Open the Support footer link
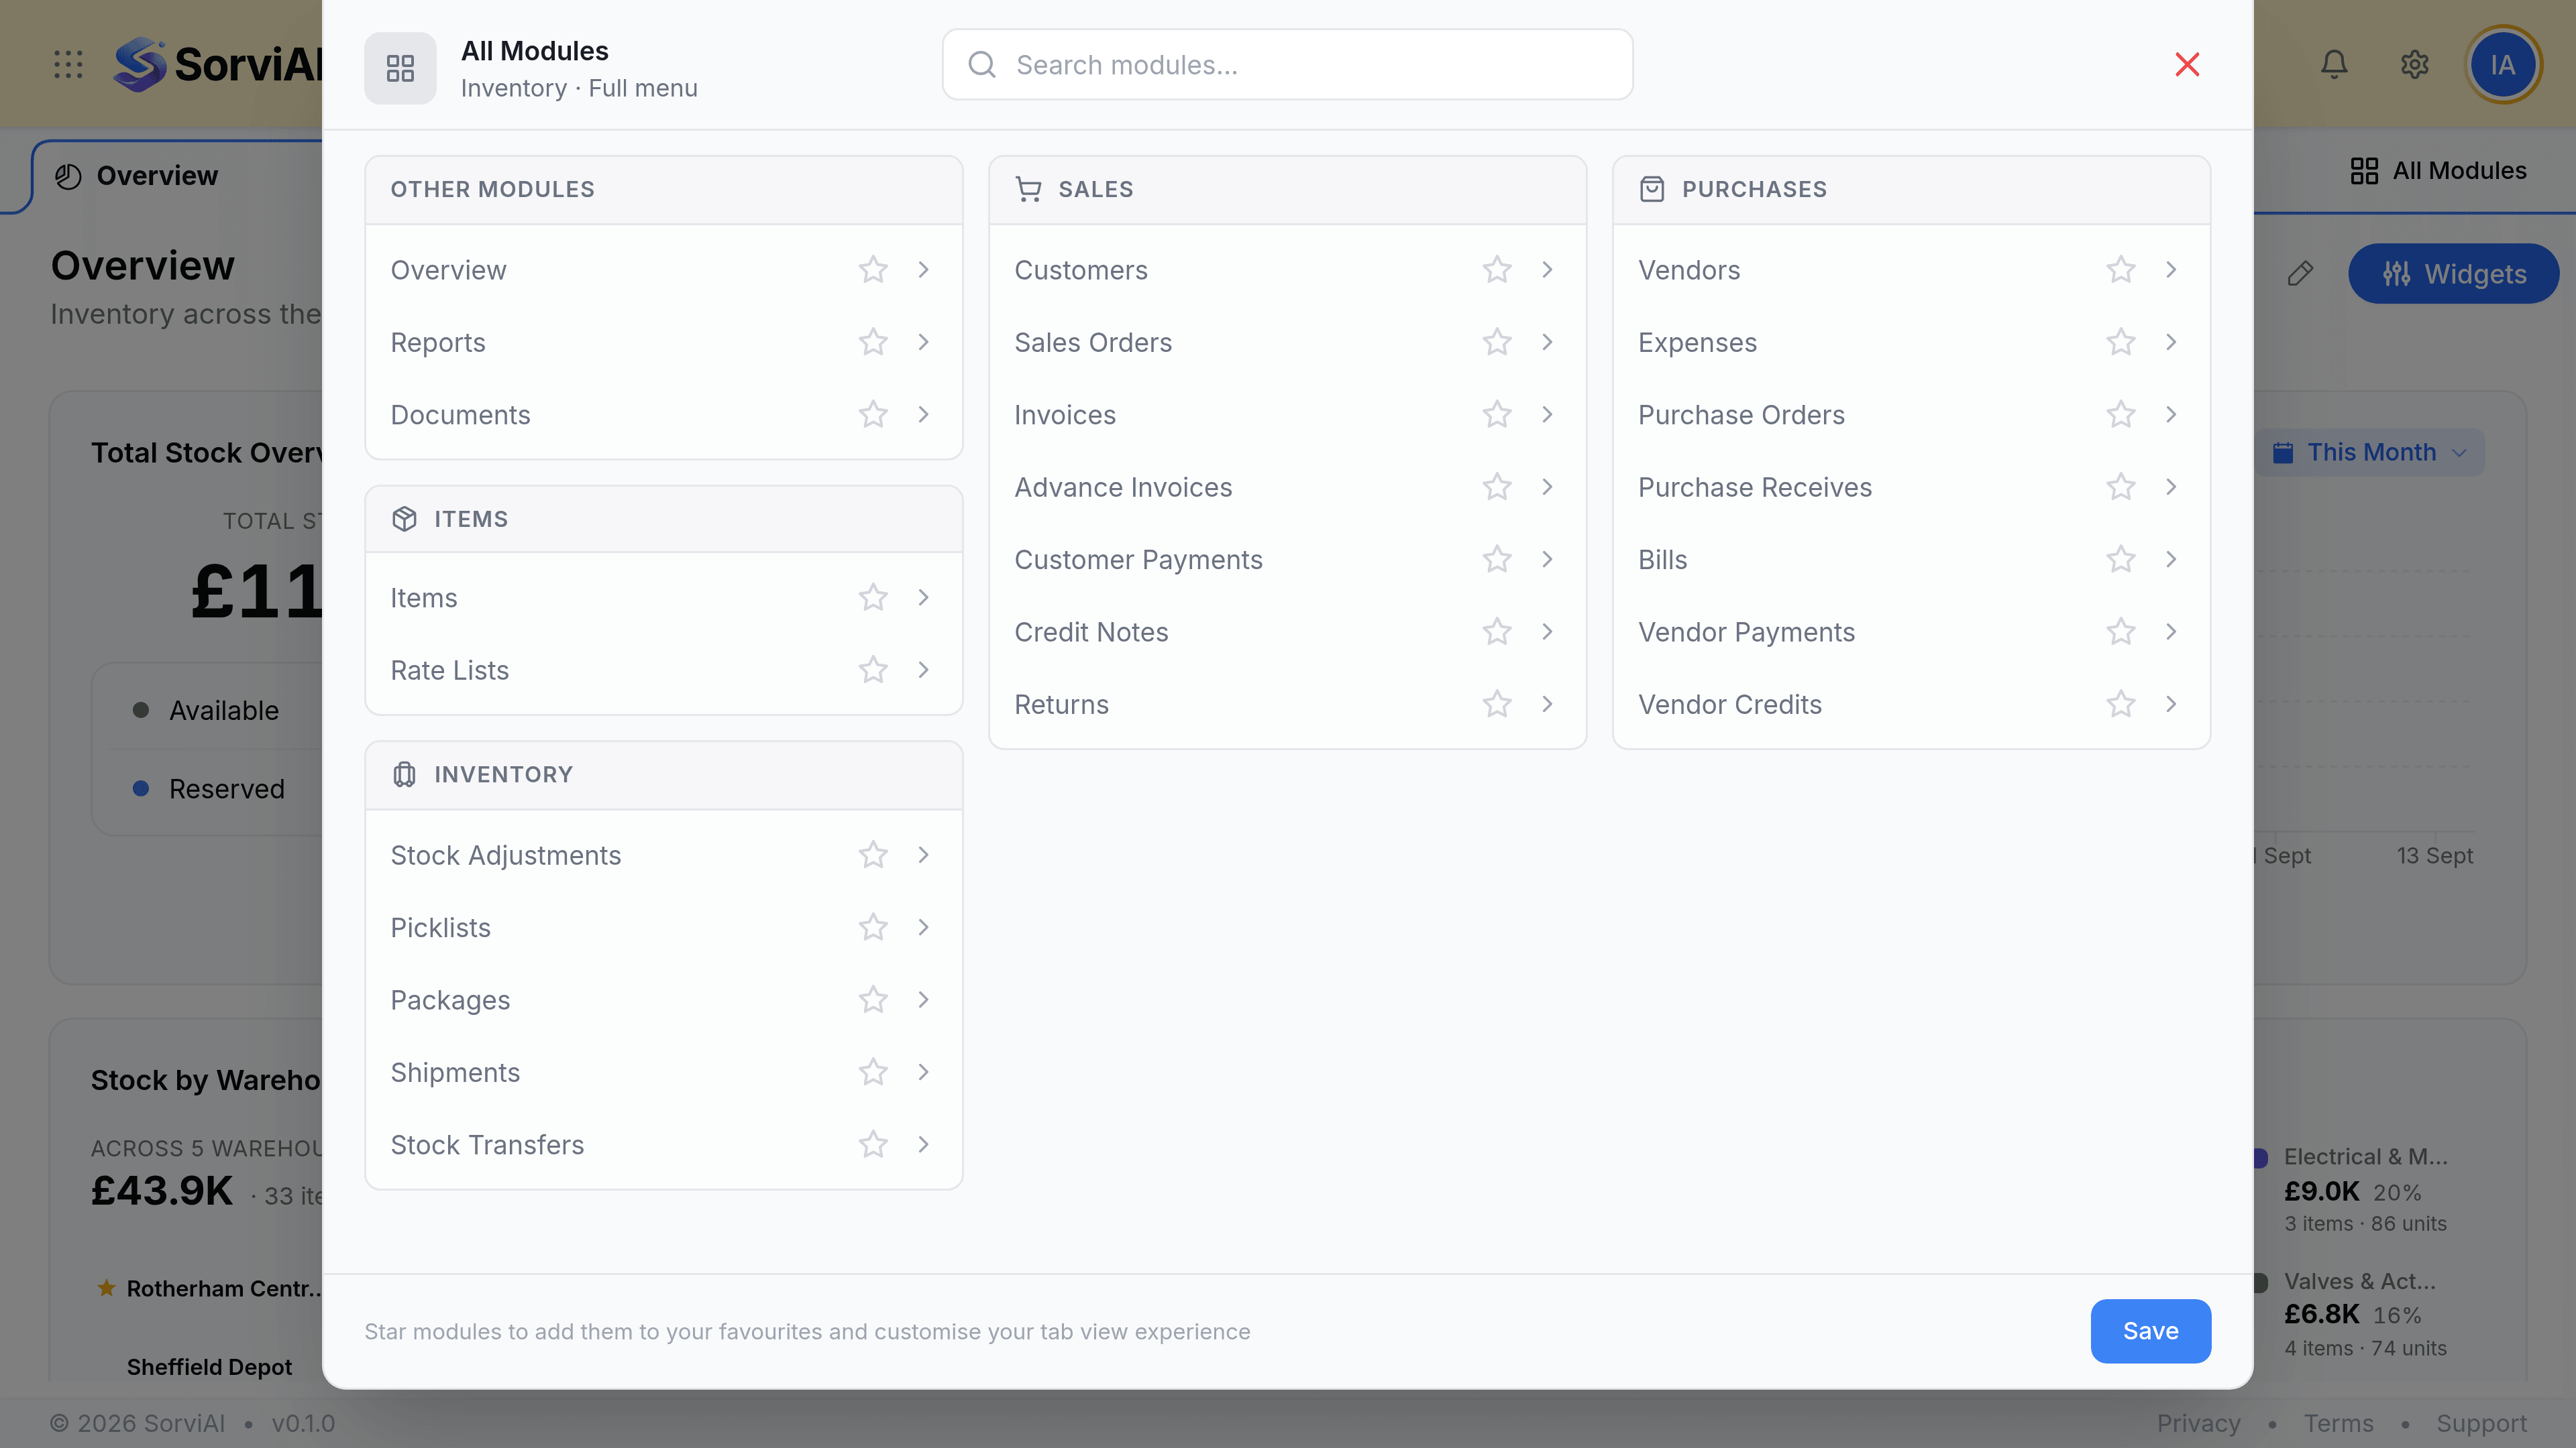The width and height of the screenshot is (2576, 1448). [2481, 1423]
